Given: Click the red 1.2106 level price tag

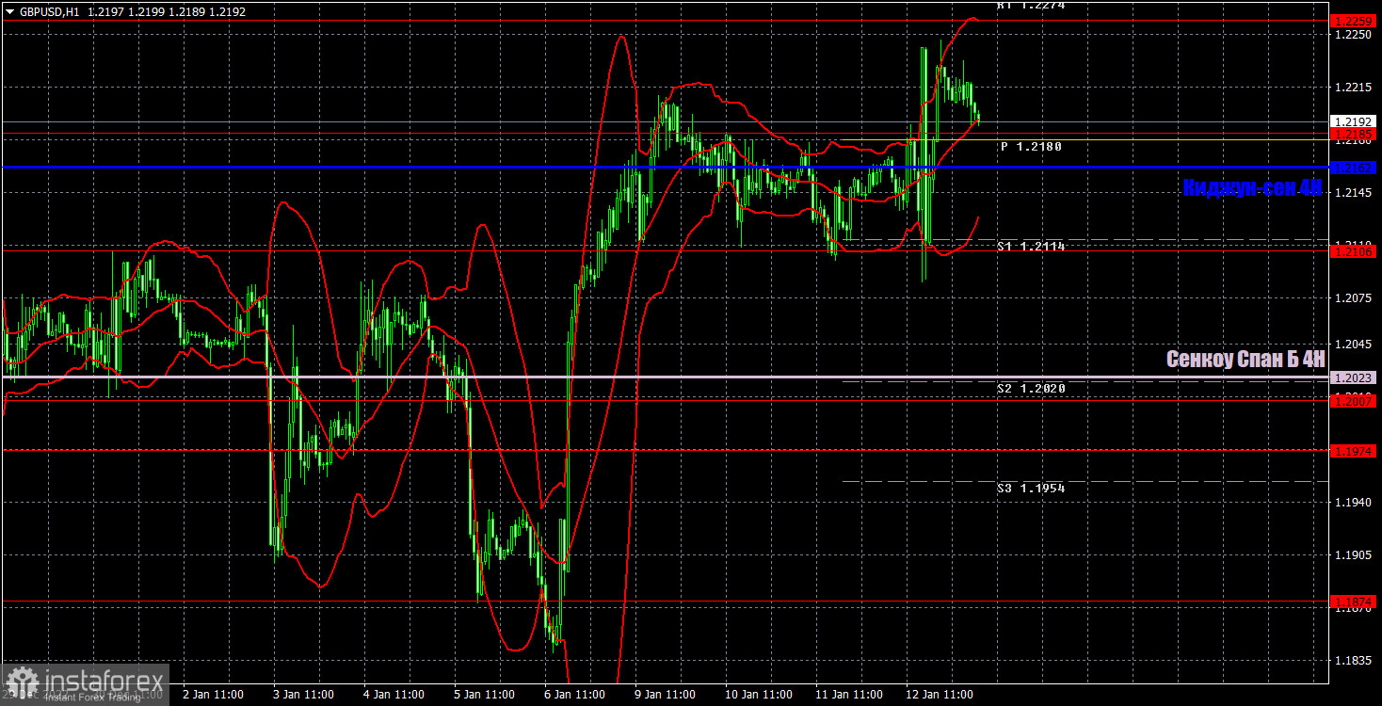Looking at the screenshot, I should pos(1354,250).
